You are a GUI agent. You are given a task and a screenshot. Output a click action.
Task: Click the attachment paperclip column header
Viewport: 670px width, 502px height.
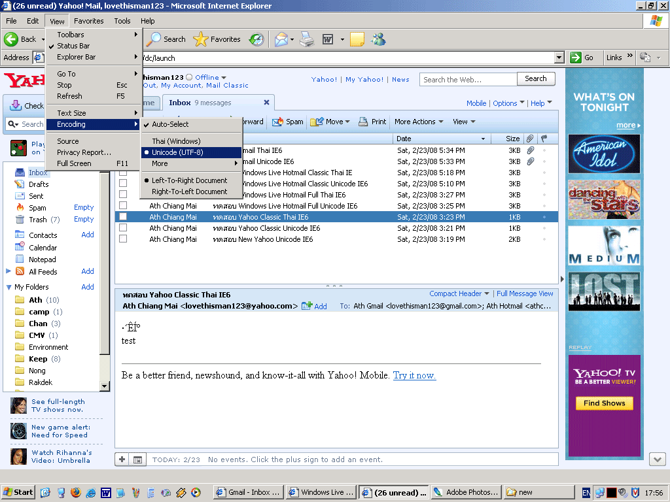click(x=530, y=139)
